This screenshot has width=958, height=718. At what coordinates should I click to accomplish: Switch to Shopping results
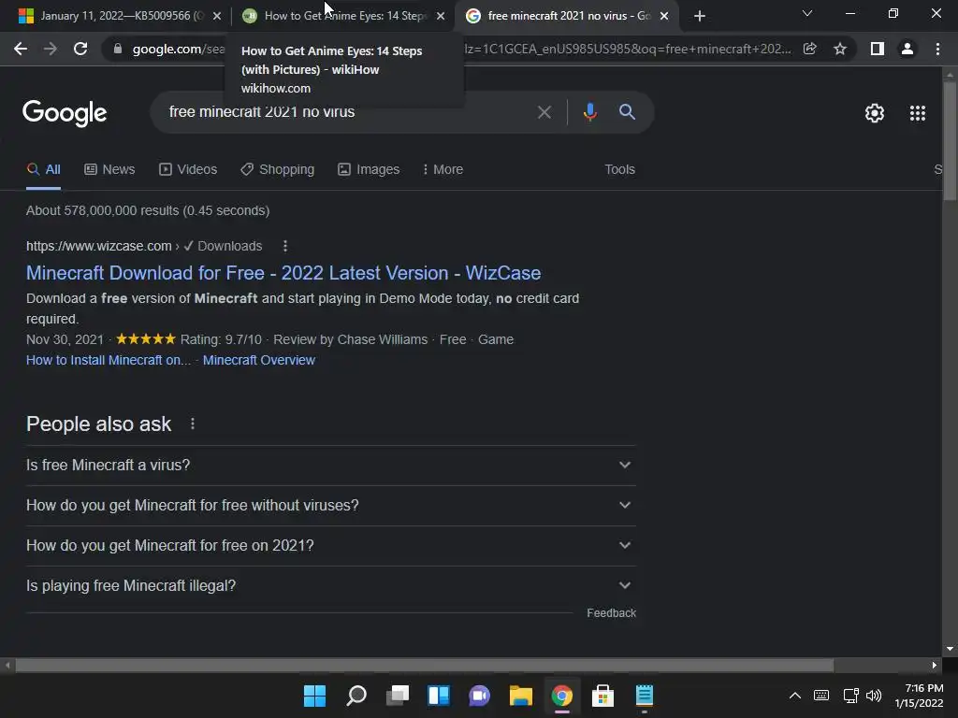pyautogui.click(x=277, y=170)
